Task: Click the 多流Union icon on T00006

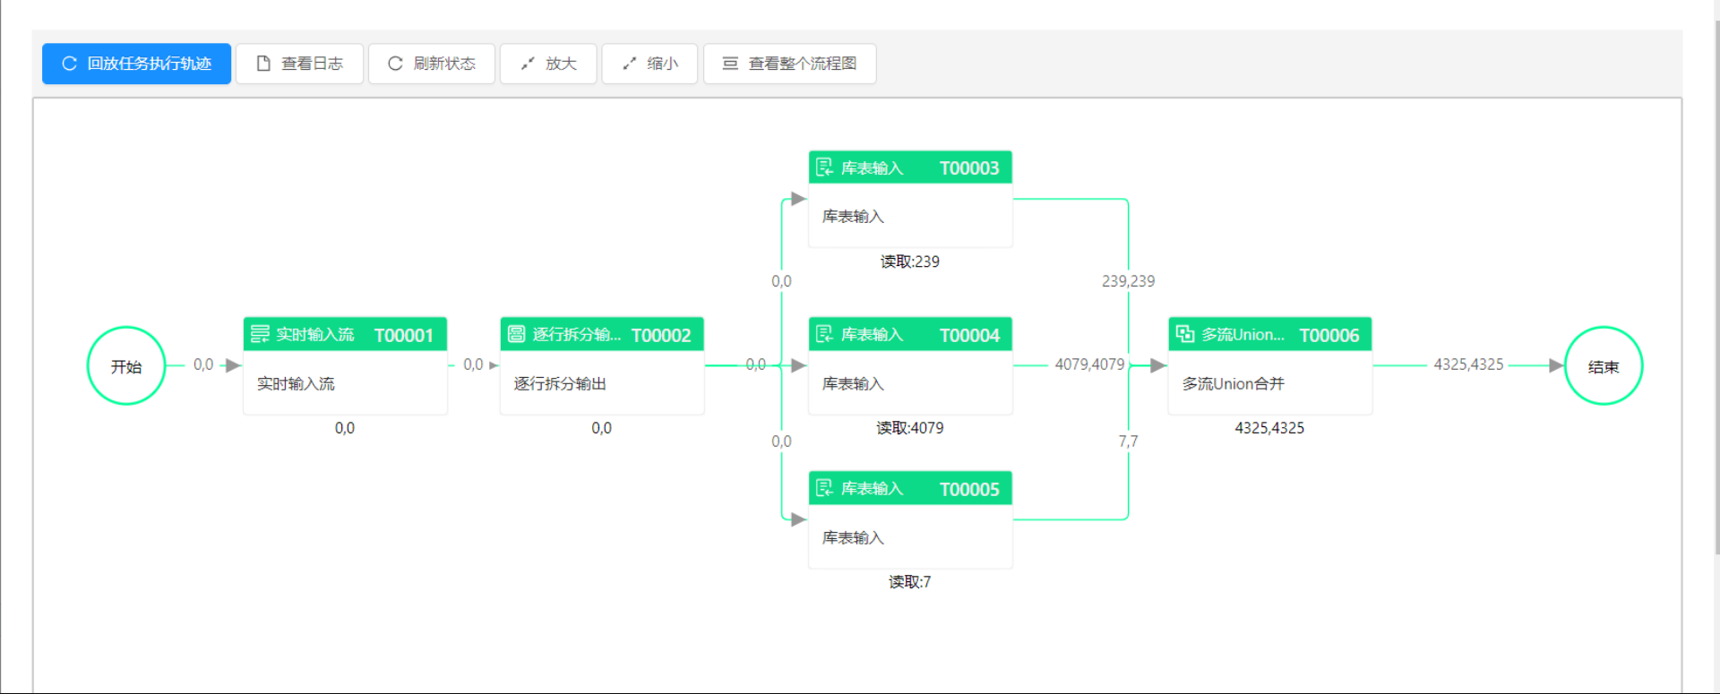Action: [x=1185, y=334]
